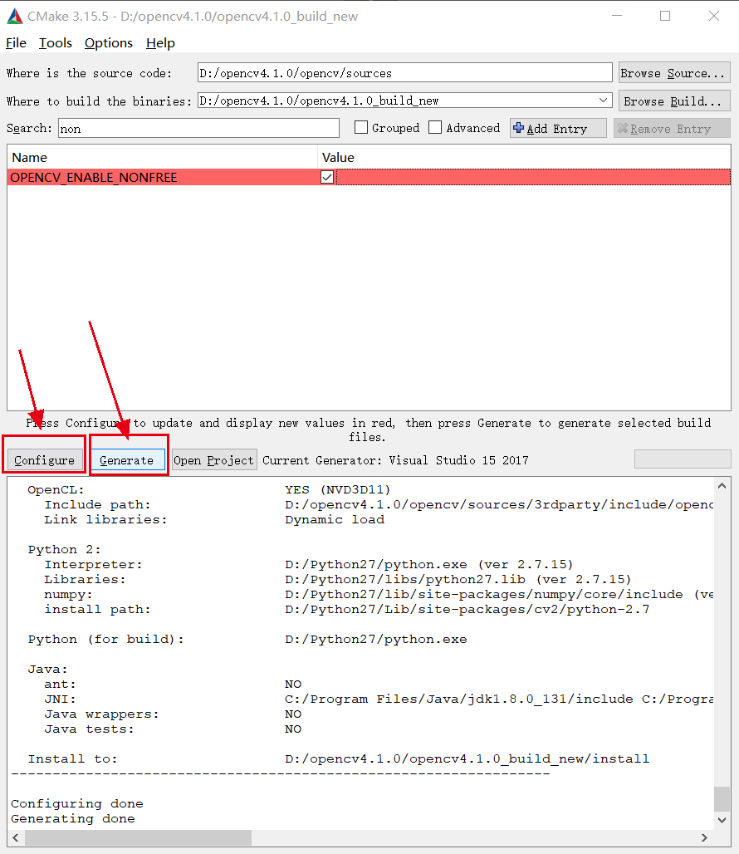This screenshot has height=854, width=739.
Task: Click Browse Build button
Action: click(x=673, y=100)
